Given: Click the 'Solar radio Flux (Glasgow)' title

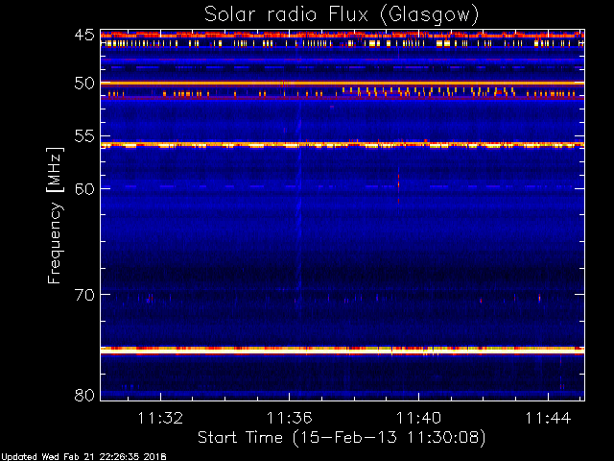Looking at the screenshot, I should (x=342, y=13).
